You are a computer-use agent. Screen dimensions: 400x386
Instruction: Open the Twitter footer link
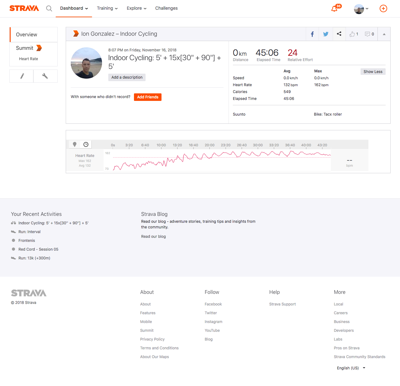(x=211, y=313)
